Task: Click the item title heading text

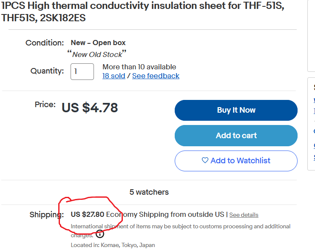Action: (143, 11)
